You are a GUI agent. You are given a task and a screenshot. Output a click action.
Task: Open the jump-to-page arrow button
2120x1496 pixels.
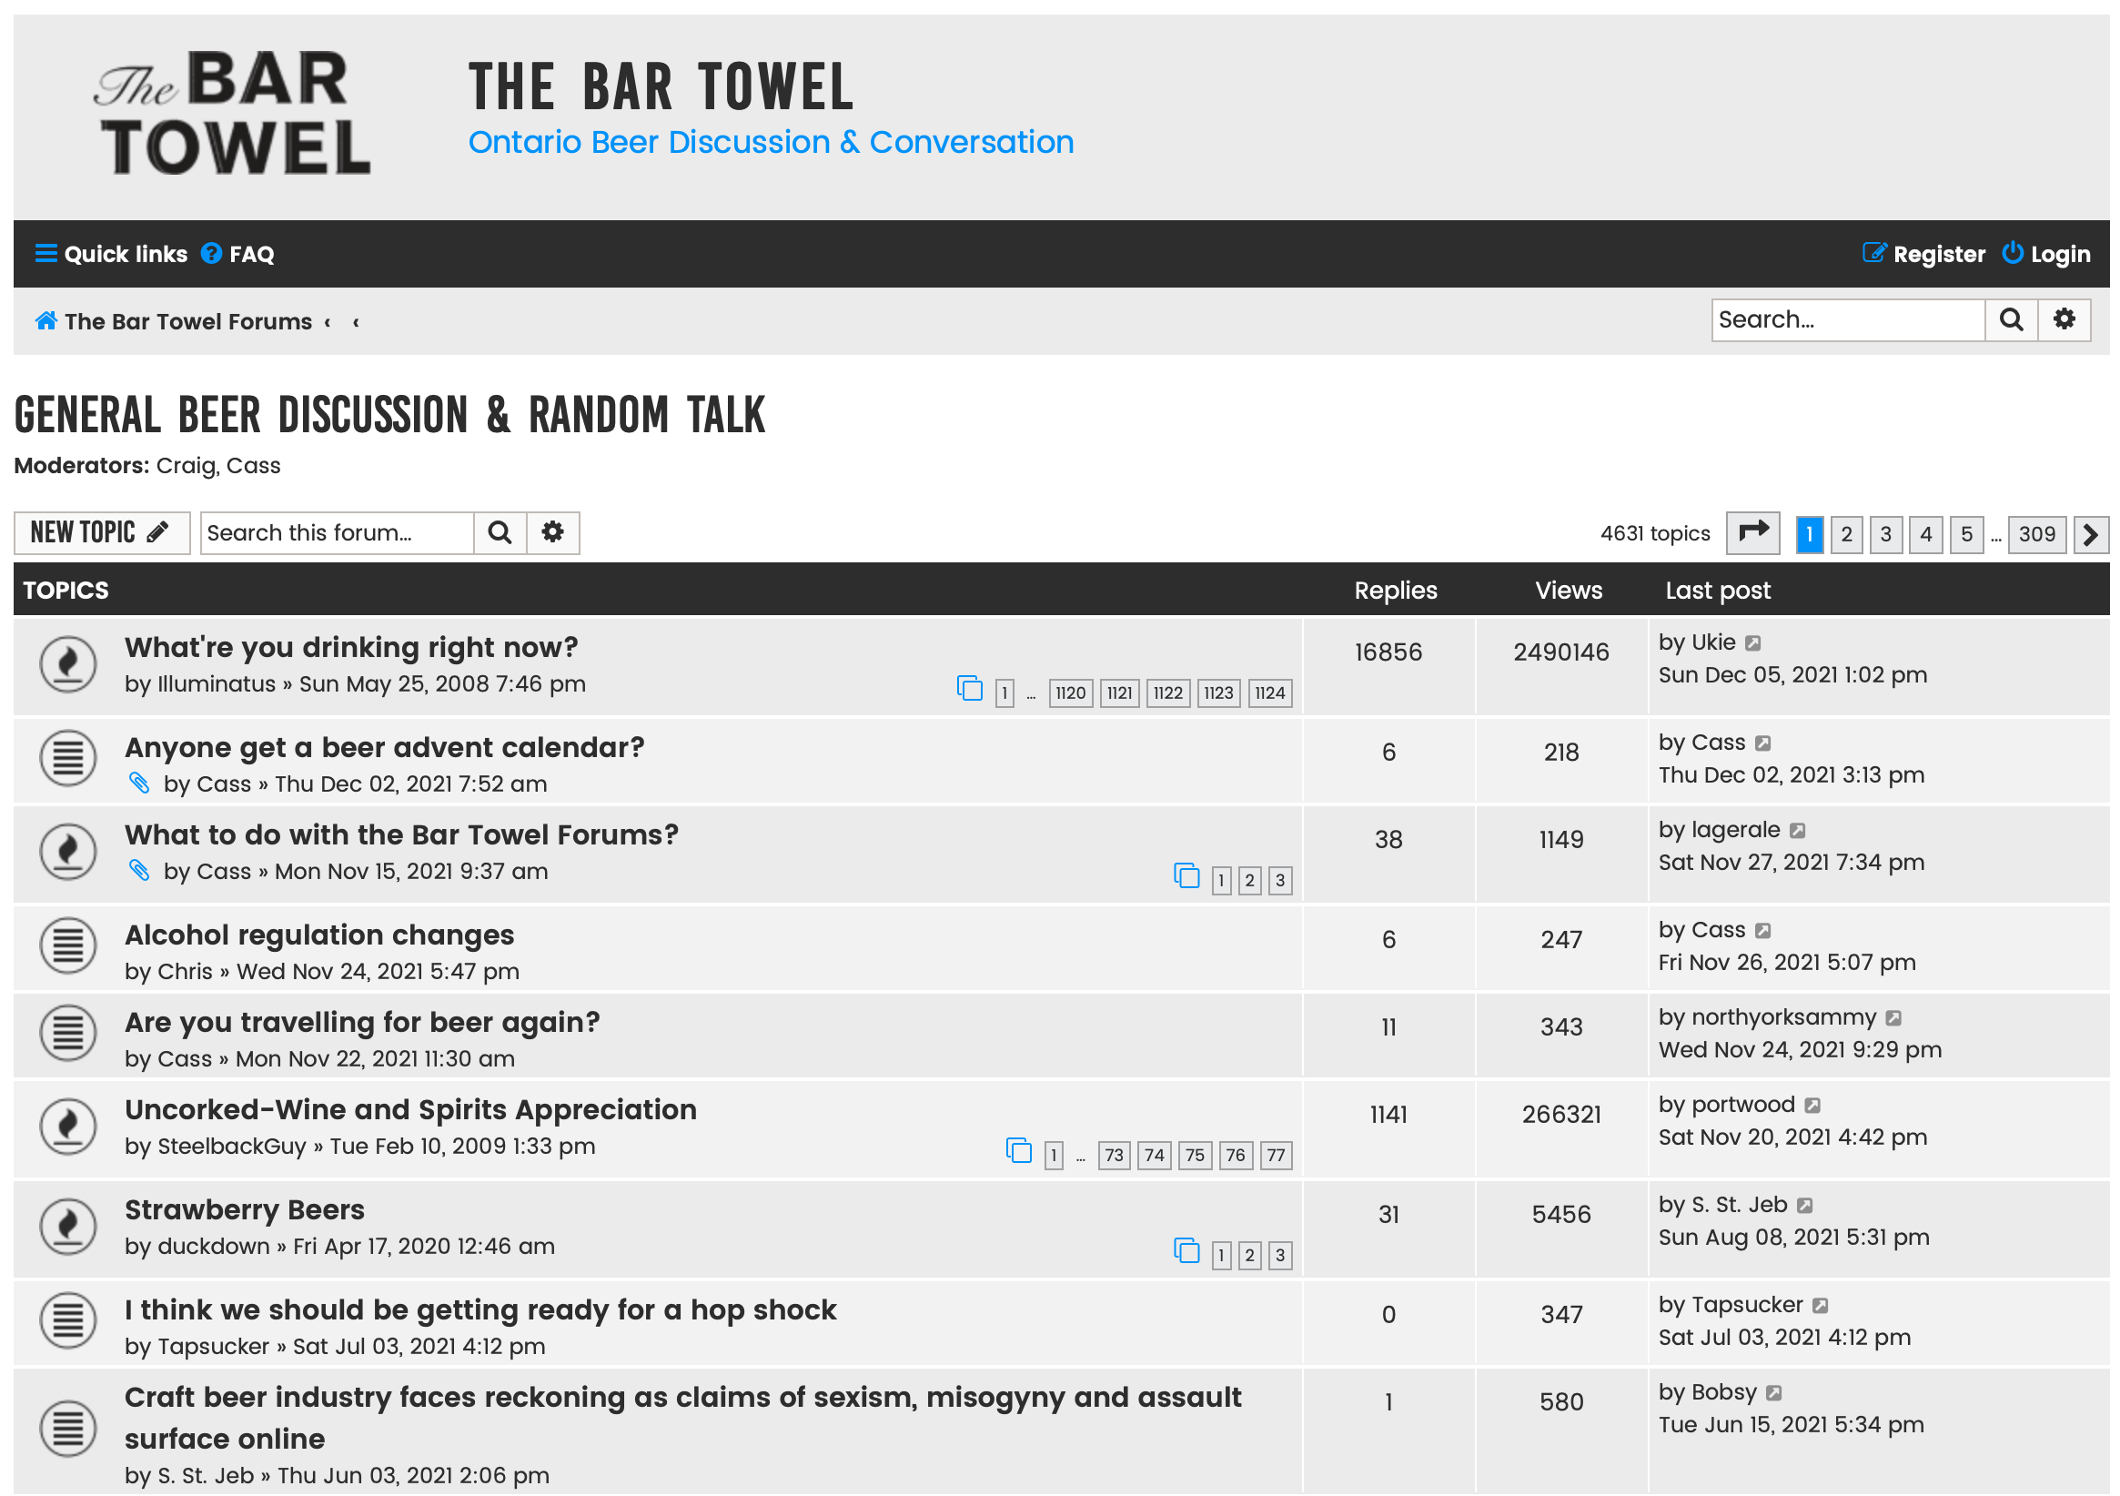1753,534
